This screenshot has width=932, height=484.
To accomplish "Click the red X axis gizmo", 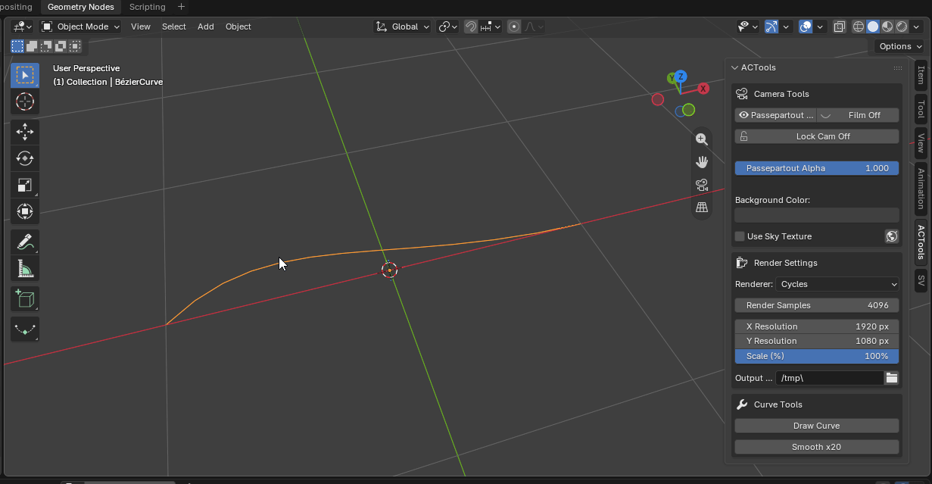I will pyautogui.click(x=703, y=89).
